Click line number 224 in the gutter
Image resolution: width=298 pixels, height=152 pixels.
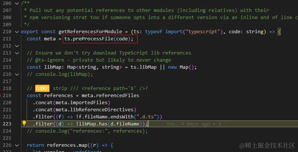[7, 131]
